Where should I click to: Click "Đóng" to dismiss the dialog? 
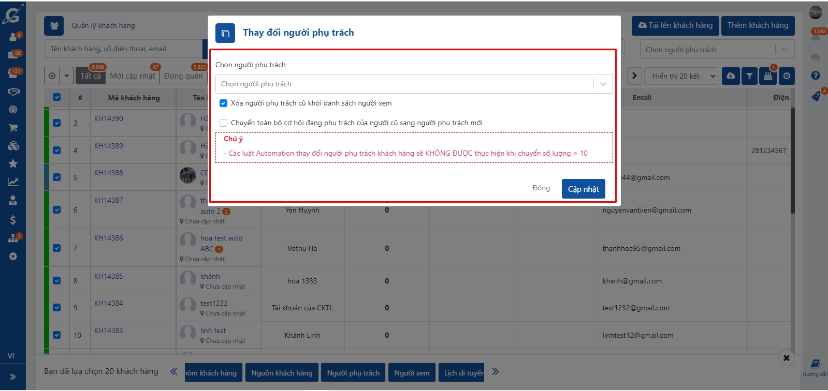click(541, 188)
